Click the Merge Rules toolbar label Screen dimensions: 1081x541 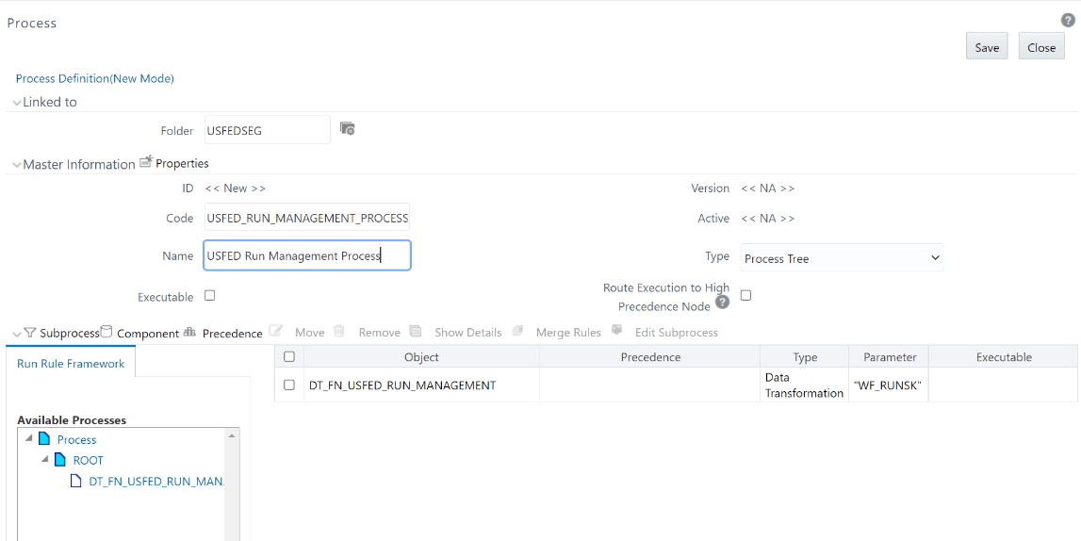click(x=568, y=332)
